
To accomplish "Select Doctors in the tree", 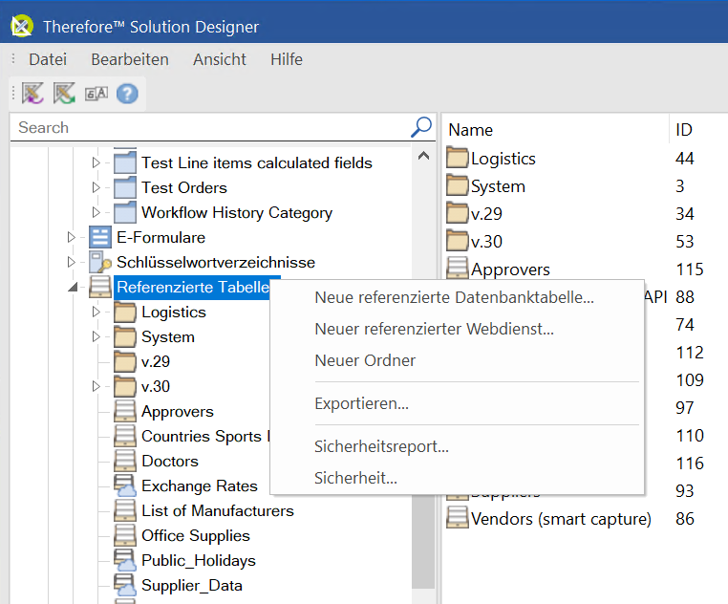I will (x=170, y=461).
